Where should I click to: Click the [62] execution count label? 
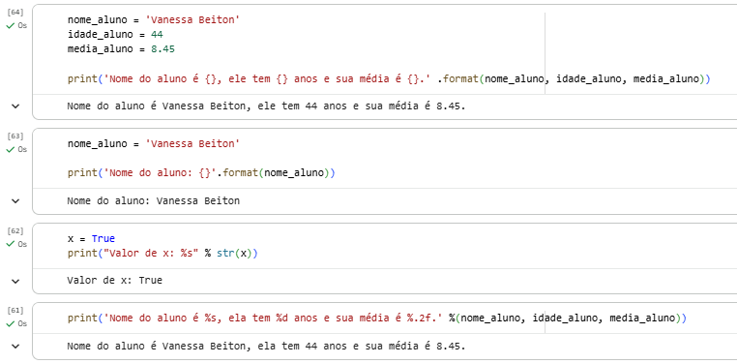15,230
